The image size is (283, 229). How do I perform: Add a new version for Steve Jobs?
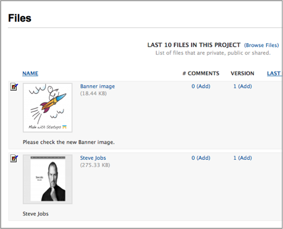click(245, 158)
